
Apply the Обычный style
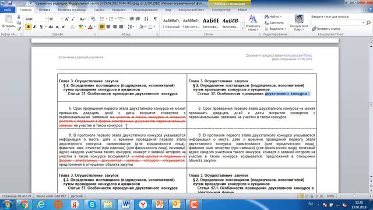[171, 23]
